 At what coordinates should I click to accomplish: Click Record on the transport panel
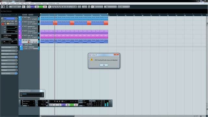pyautogui.click(x=76, y=105)
